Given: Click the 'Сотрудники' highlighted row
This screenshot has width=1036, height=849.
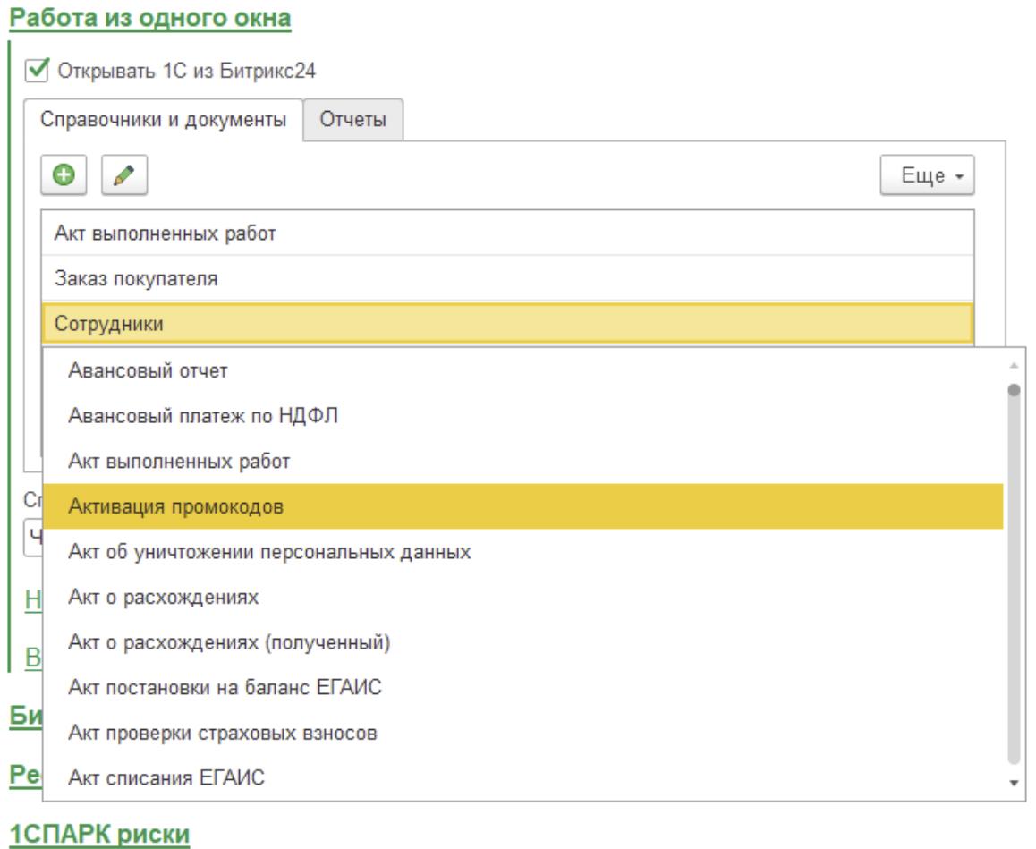Looking at the screenshot, I should pos(506,324).
